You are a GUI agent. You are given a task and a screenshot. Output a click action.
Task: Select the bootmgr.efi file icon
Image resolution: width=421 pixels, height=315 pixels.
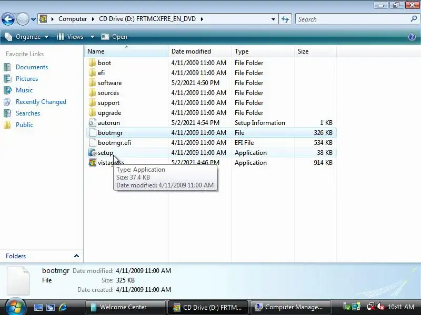[x=92, y=142]
